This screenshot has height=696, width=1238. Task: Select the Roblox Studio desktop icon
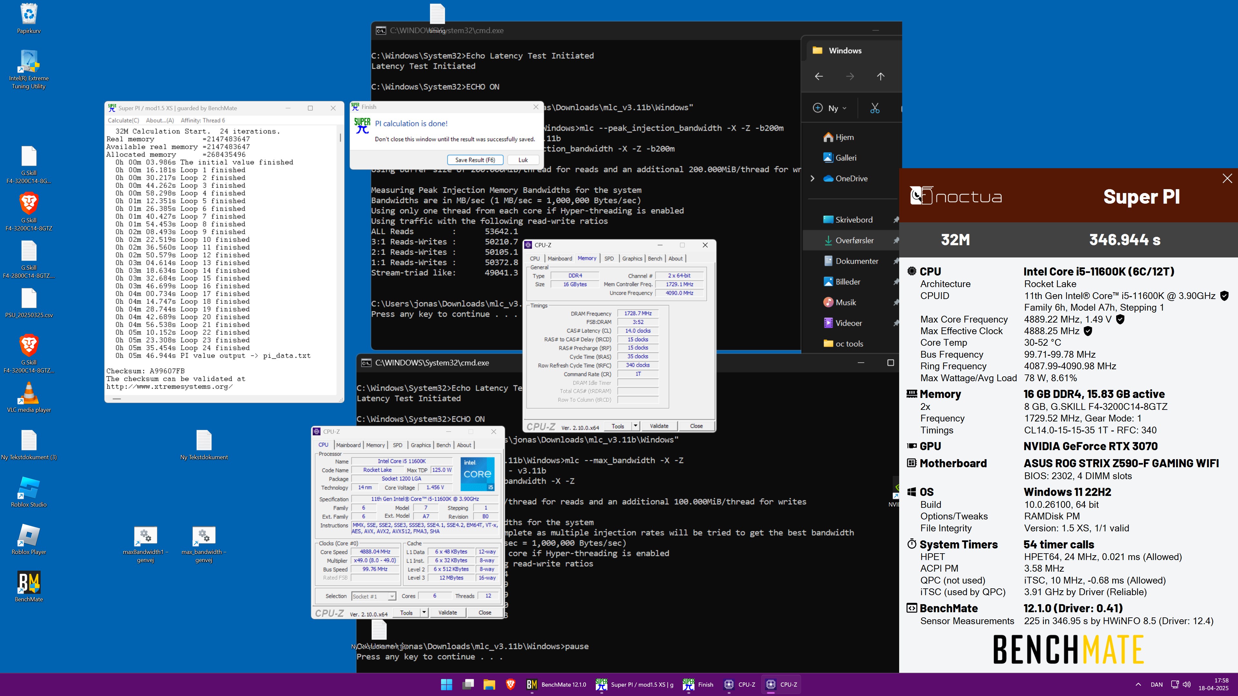(29, 492)
